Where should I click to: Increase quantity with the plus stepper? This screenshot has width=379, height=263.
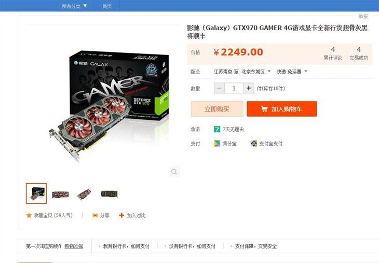(x=249, y=88)
